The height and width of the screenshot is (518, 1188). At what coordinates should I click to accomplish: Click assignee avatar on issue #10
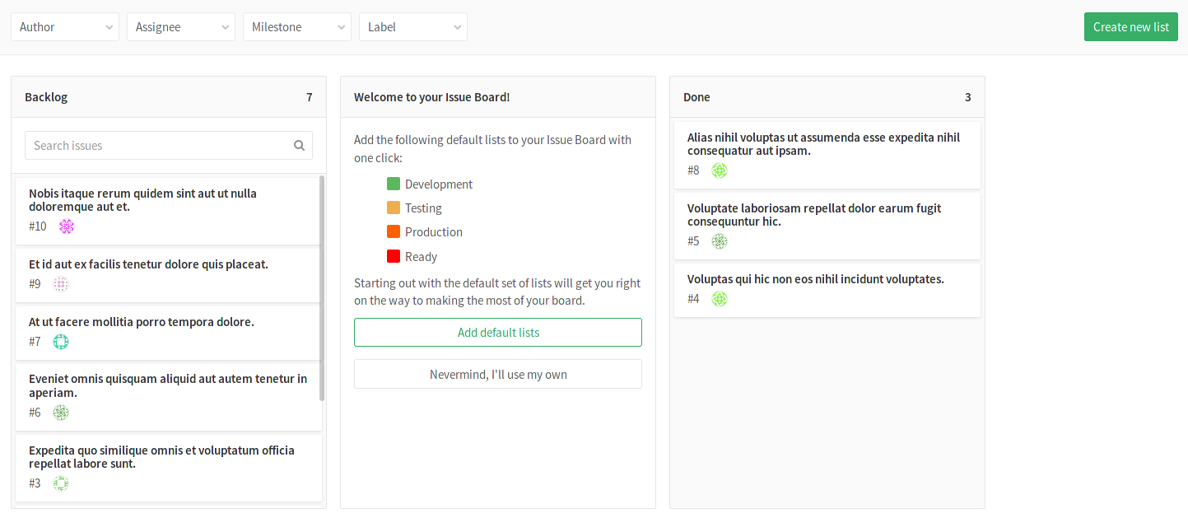[67, 226]
